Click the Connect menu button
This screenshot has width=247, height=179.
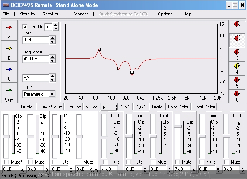[80, 14]
